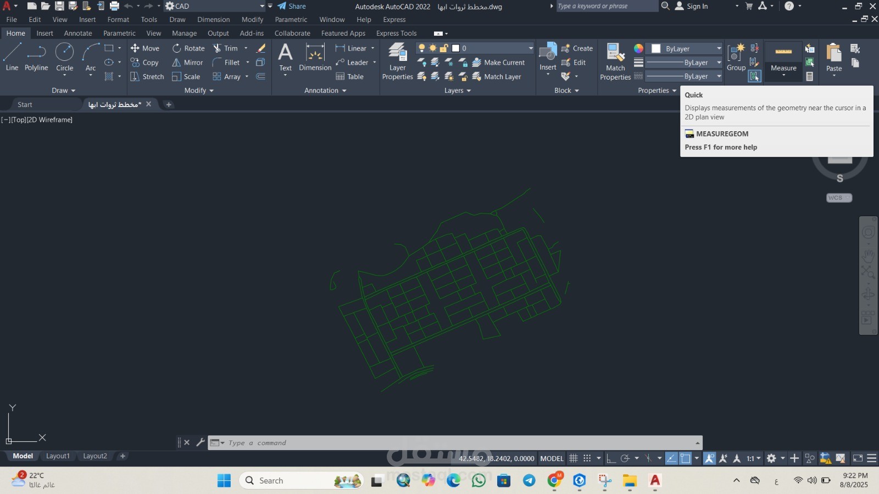This screenshot has height=494, width=879.
Task: Expand the Modify panel
Action: tap(199, 91)
